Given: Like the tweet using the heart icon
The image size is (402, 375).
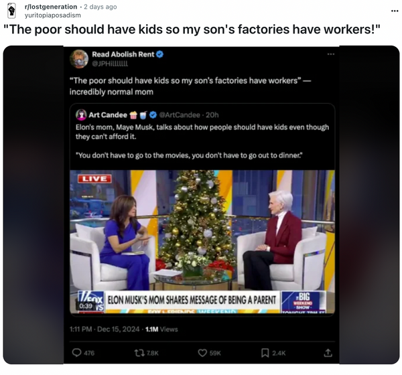Looking at the screenshot, I should point(202,353).
